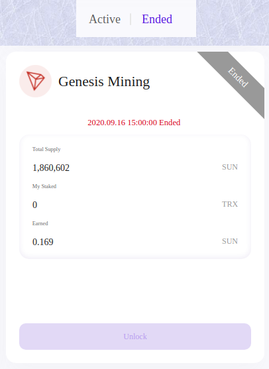The image size is (269, 369).
Task: Select the earned 0.169 amount
Action: click(x=43, y=242)
